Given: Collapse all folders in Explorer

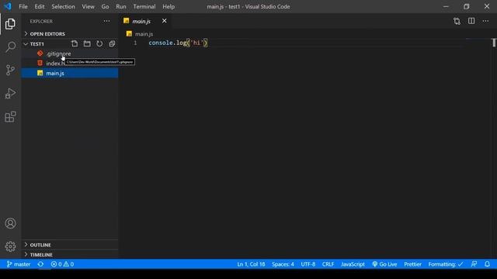Looking at the screenshot, I should pos(112,43).
